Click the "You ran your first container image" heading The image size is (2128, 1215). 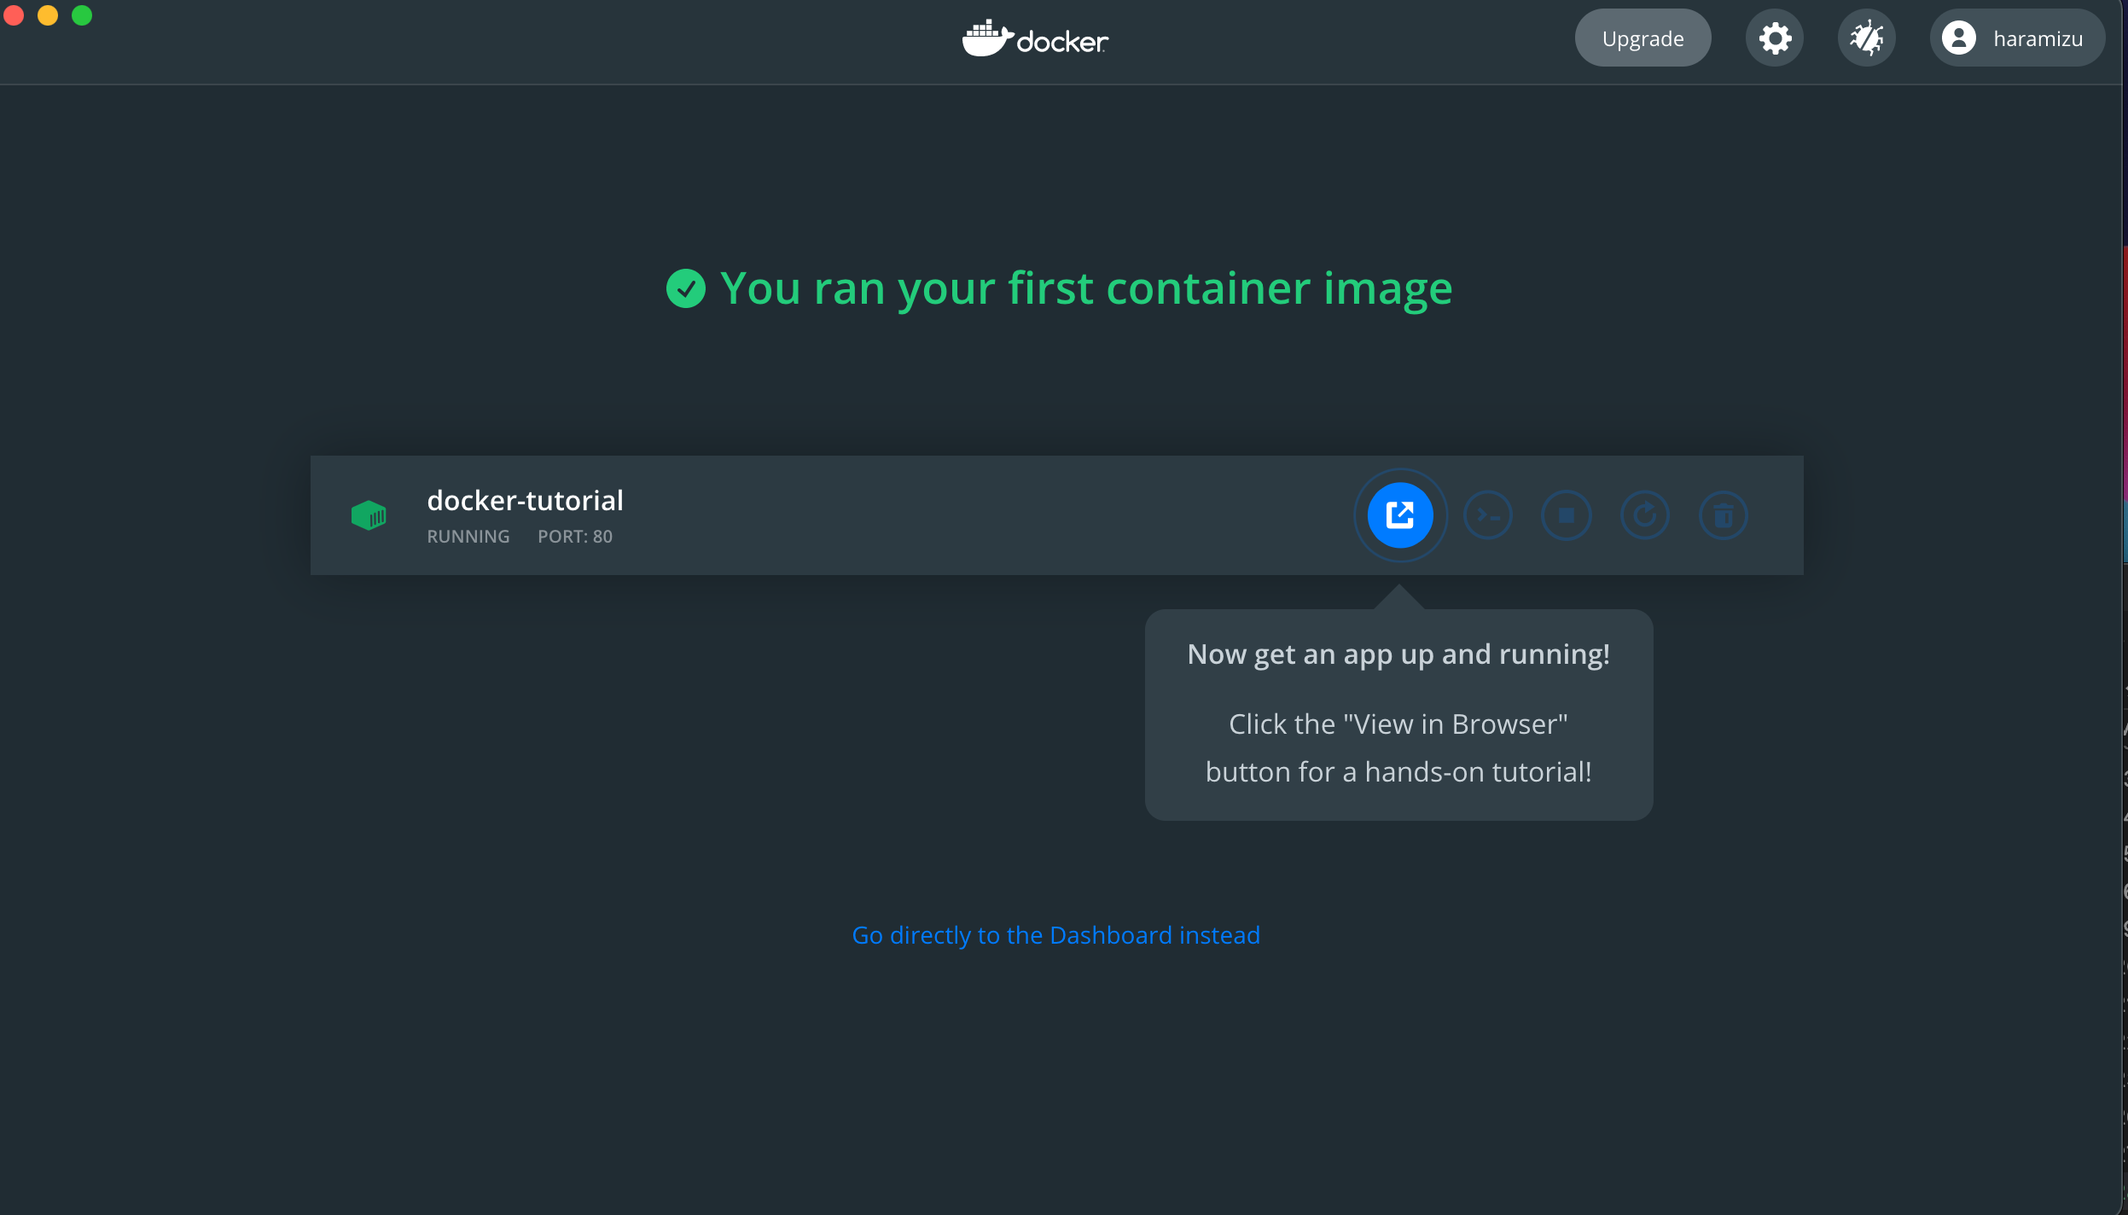(x=1086, y=288)
